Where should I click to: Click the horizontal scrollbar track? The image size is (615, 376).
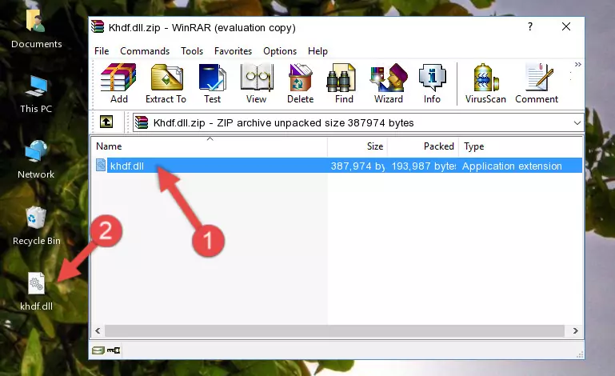point(334,331)
